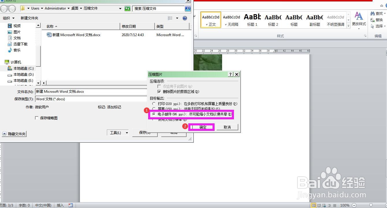387x208 pixels.
Task: Expand dropdown arrow after Users in path
Action: tap(42, 8)
